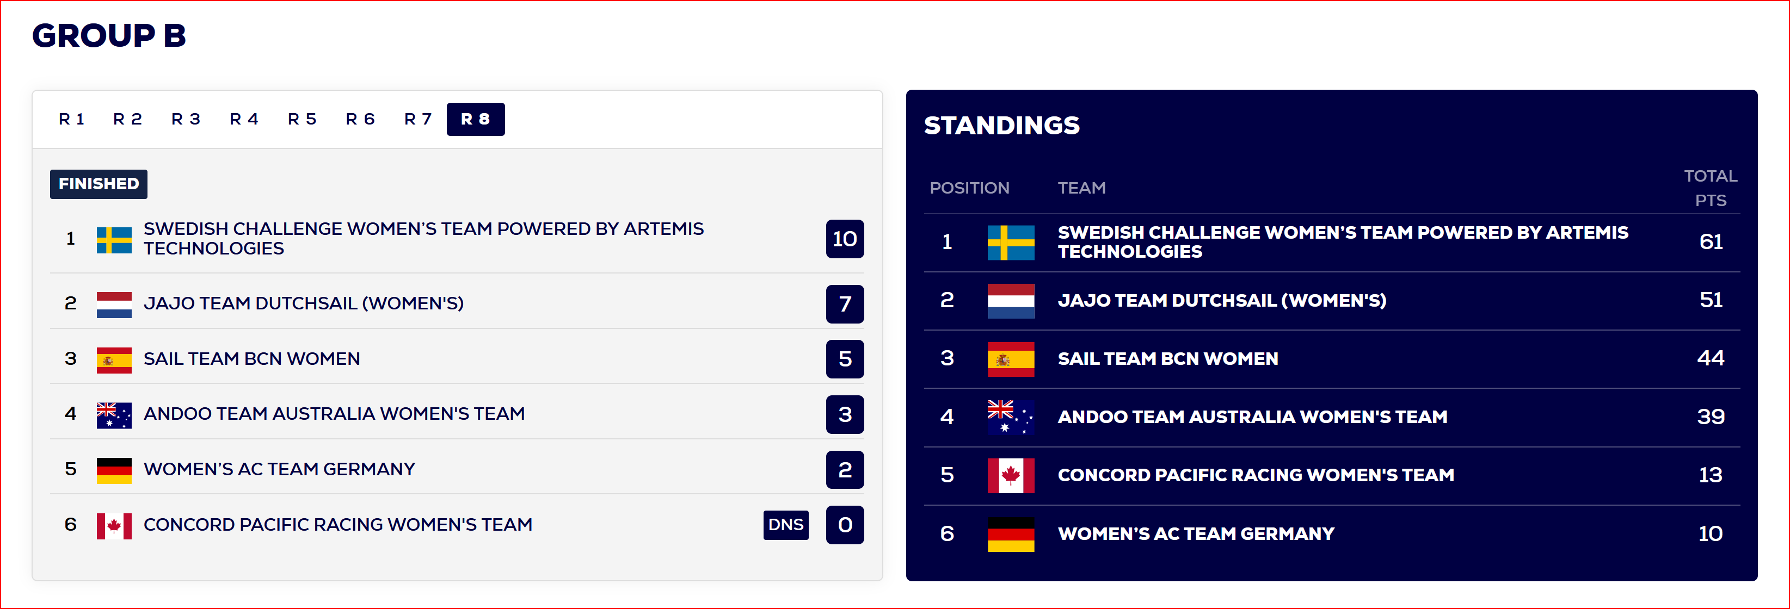Click the Netherlands flag in race results

pos(114,304)
